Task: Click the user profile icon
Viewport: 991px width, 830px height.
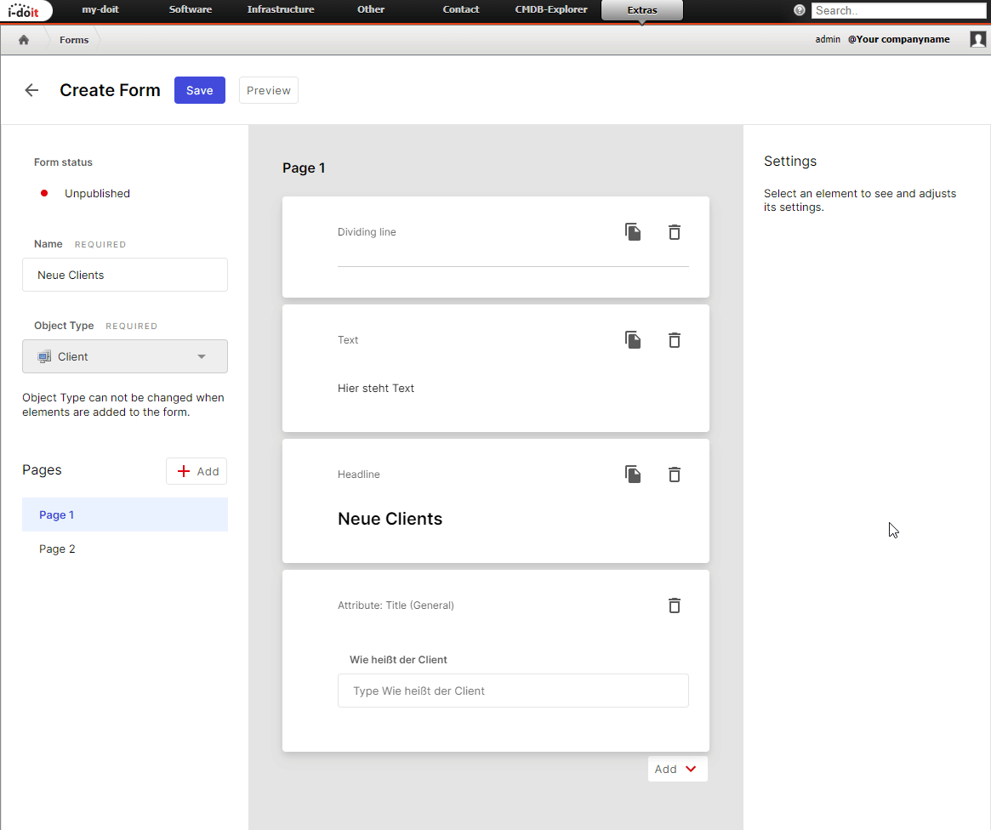Action: point(977,39)
